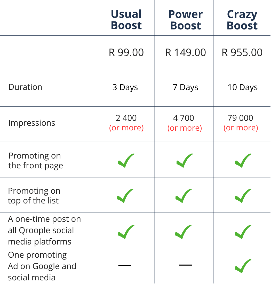Click the dash under Usual Boost Google Ad
Screen dimensions: 271x284
(125, 265)
